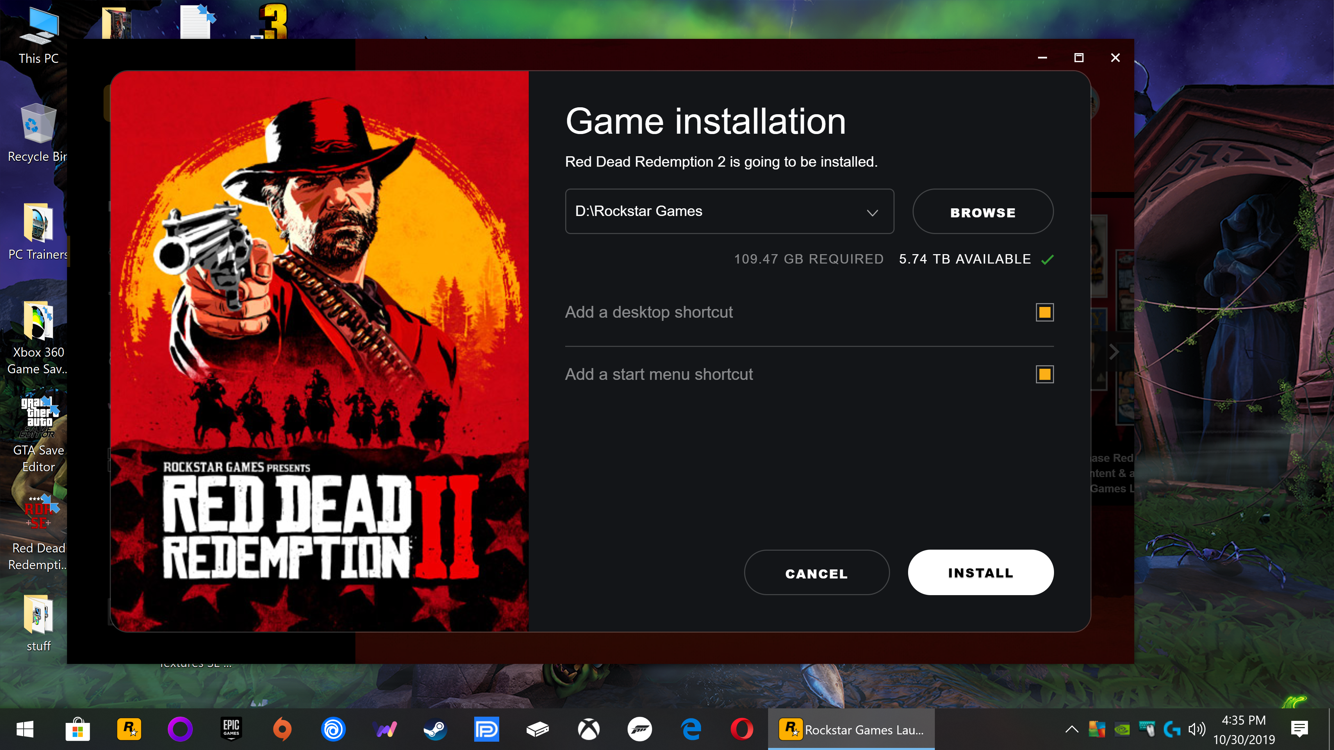Viewport: 1334px width, 750px height.
Task: Toggle the Add a start menu shortcut checkbox
Action: pos(1045,374)
